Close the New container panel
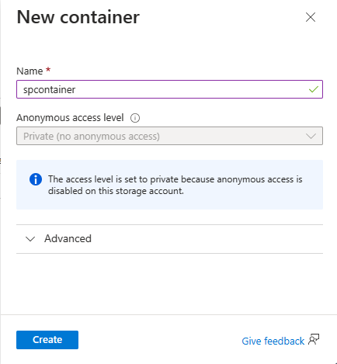This screenshot has height=364, width=337. [x=311, y=17]
